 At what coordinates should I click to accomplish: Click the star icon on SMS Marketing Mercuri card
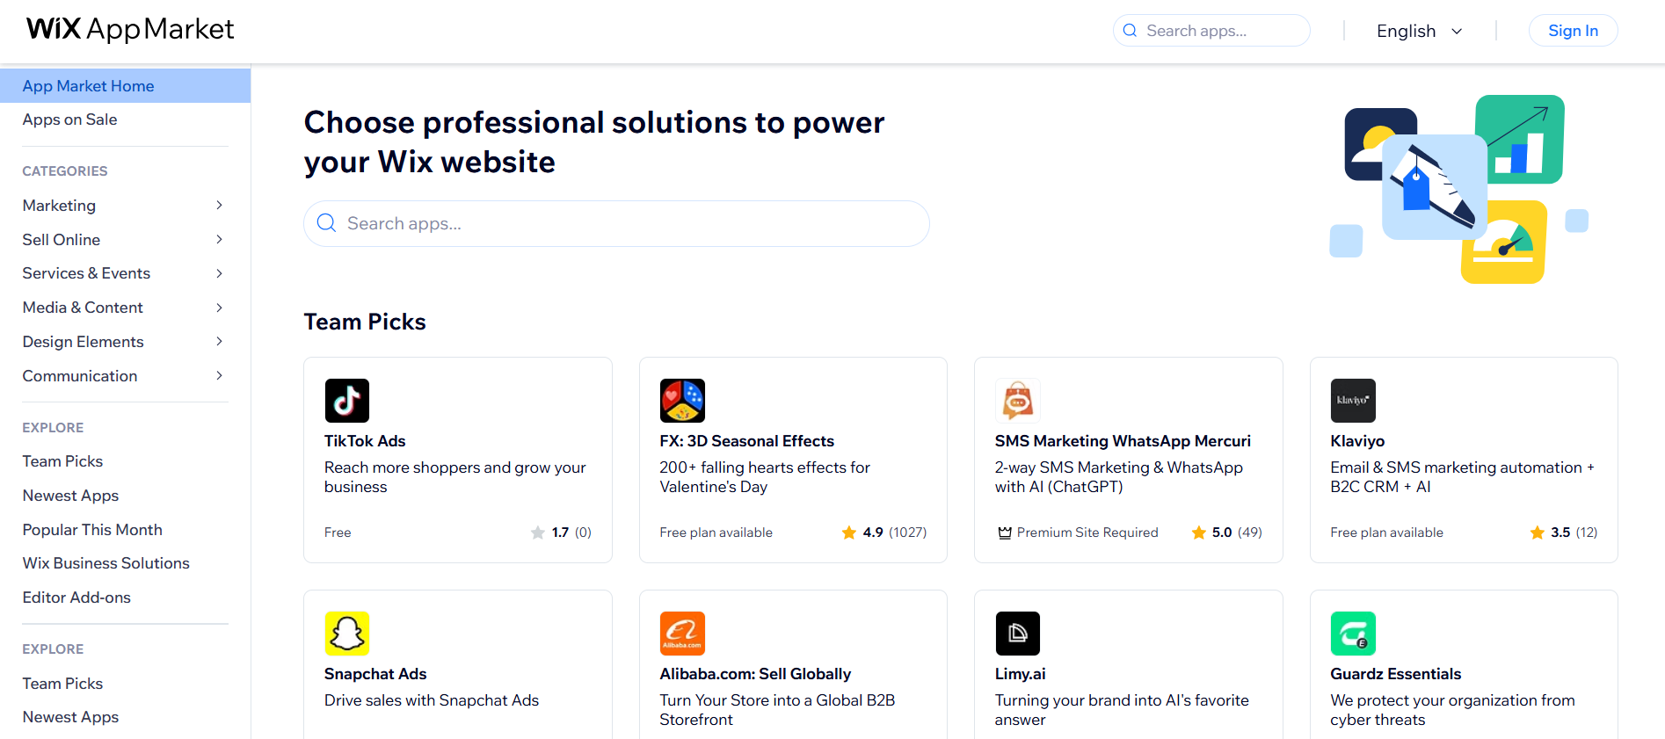[1198, 533]
